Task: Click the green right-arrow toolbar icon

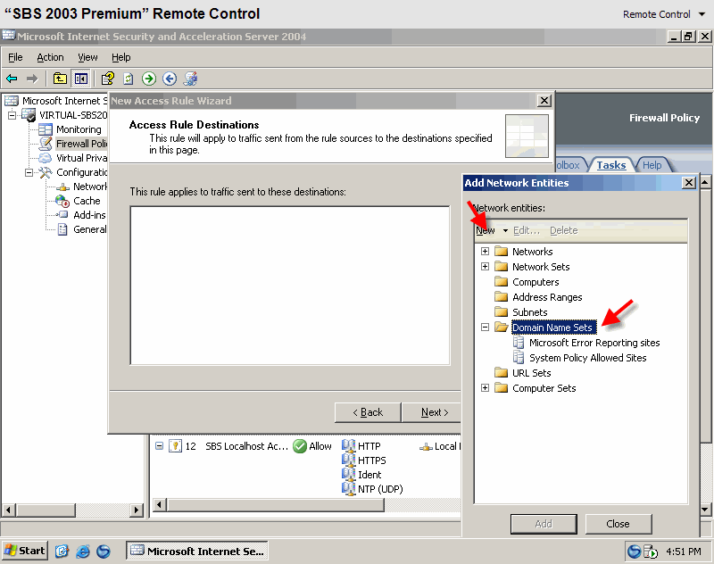Action: point(149,79)
